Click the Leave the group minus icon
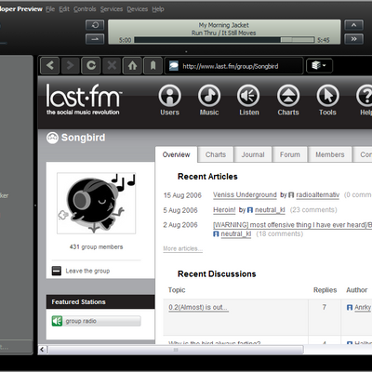372x372 pixels. [57, 271]
